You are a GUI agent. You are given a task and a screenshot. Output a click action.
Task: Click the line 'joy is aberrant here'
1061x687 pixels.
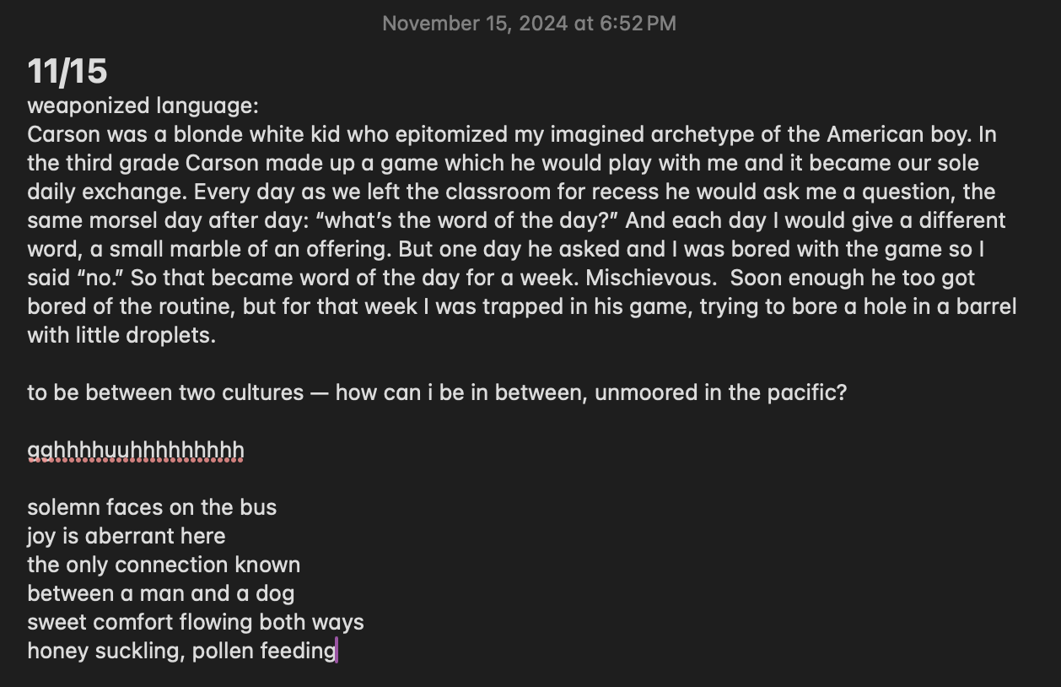[x=127, y=536]
